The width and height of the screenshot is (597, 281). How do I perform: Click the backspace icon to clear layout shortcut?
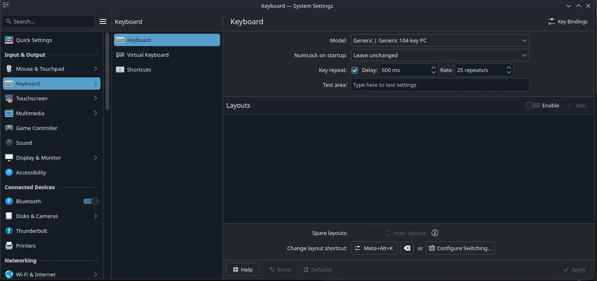pos(407,248)
